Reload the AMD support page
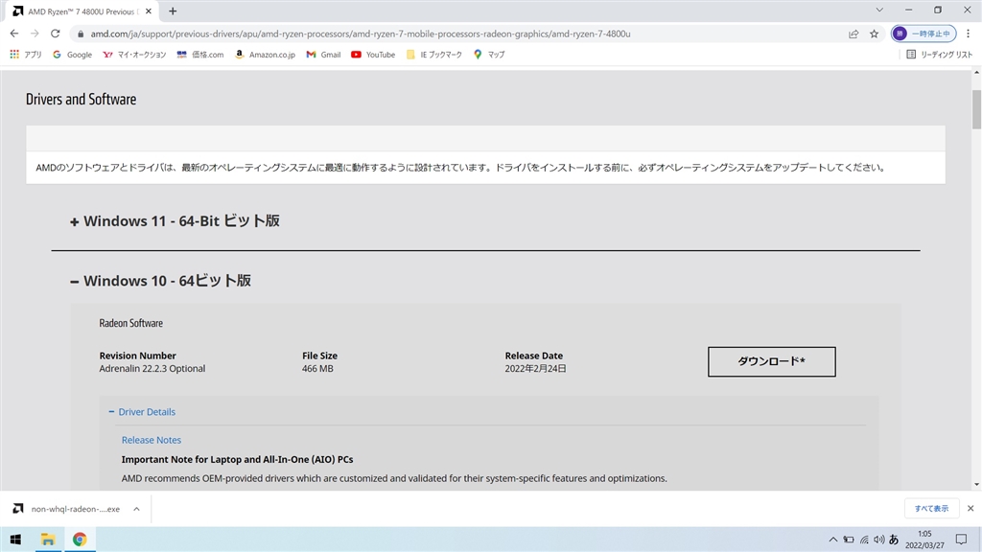 tap(55, 34)
